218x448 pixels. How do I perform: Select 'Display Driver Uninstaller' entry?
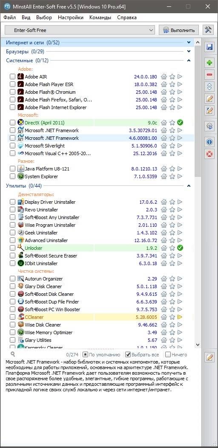click(50, 202)
